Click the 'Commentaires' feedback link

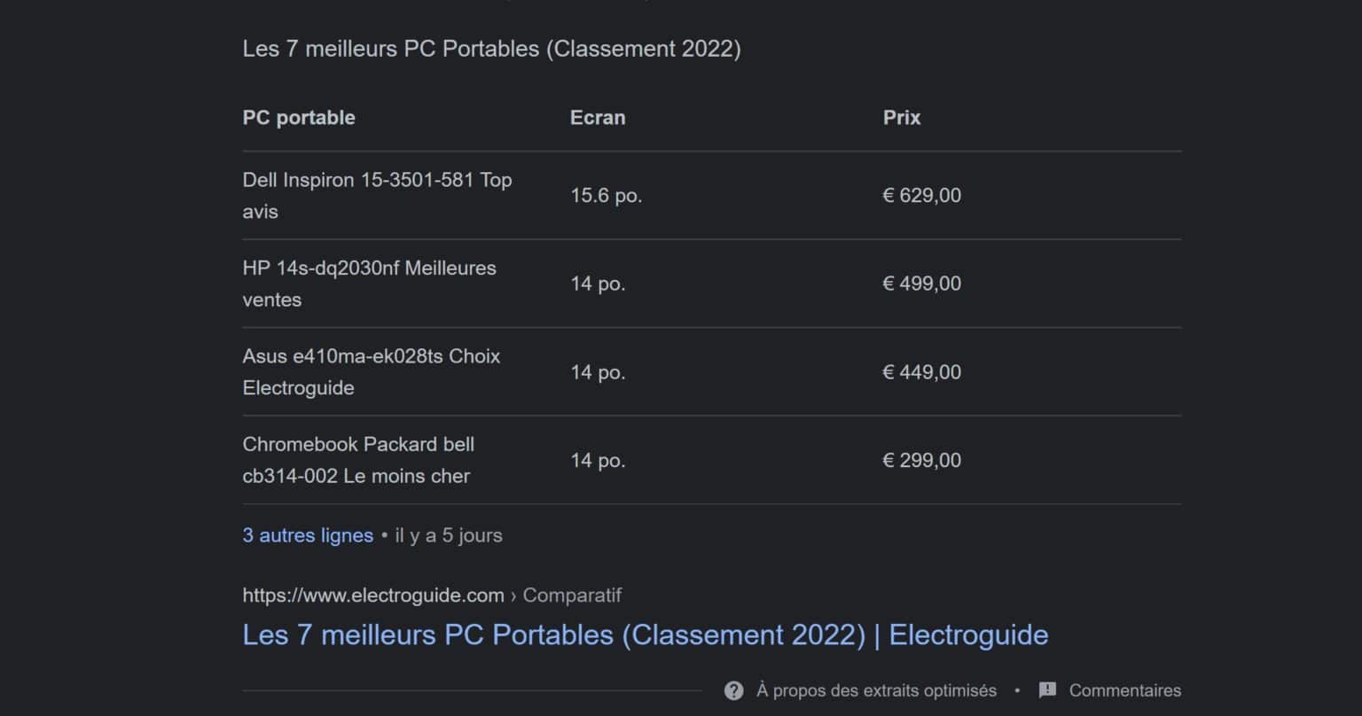tap(1125, 690)
